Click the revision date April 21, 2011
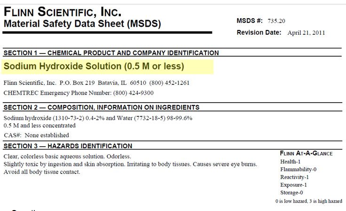 coord(306,33)
